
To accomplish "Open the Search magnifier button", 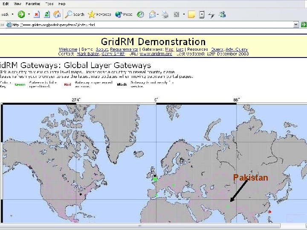I will point(74,14).
